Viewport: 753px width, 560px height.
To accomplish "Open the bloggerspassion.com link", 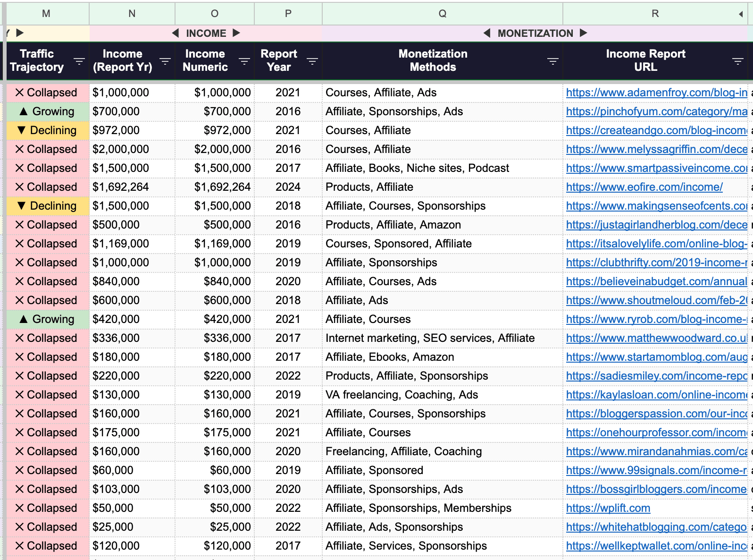I will click(x=656, y=414).
